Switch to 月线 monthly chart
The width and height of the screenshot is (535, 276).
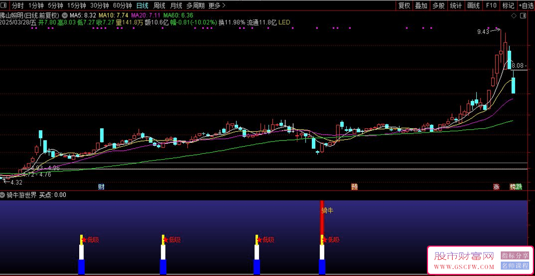pos(176,5)
